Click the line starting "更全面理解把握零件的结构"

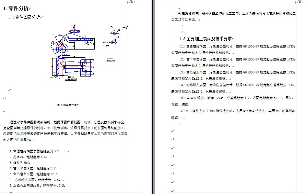click(65, 128)
